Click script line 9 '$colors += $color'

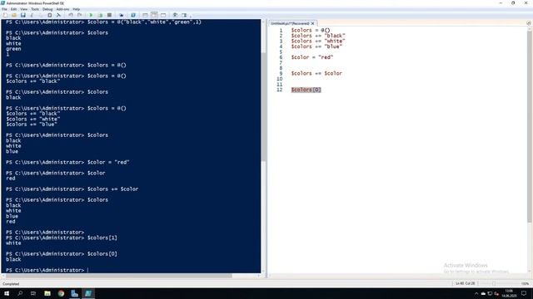(316, 73)
